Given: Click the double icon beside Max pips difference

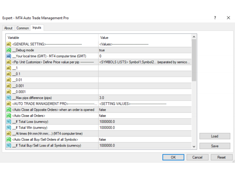Looking at the screenshot, I should 8,98.
